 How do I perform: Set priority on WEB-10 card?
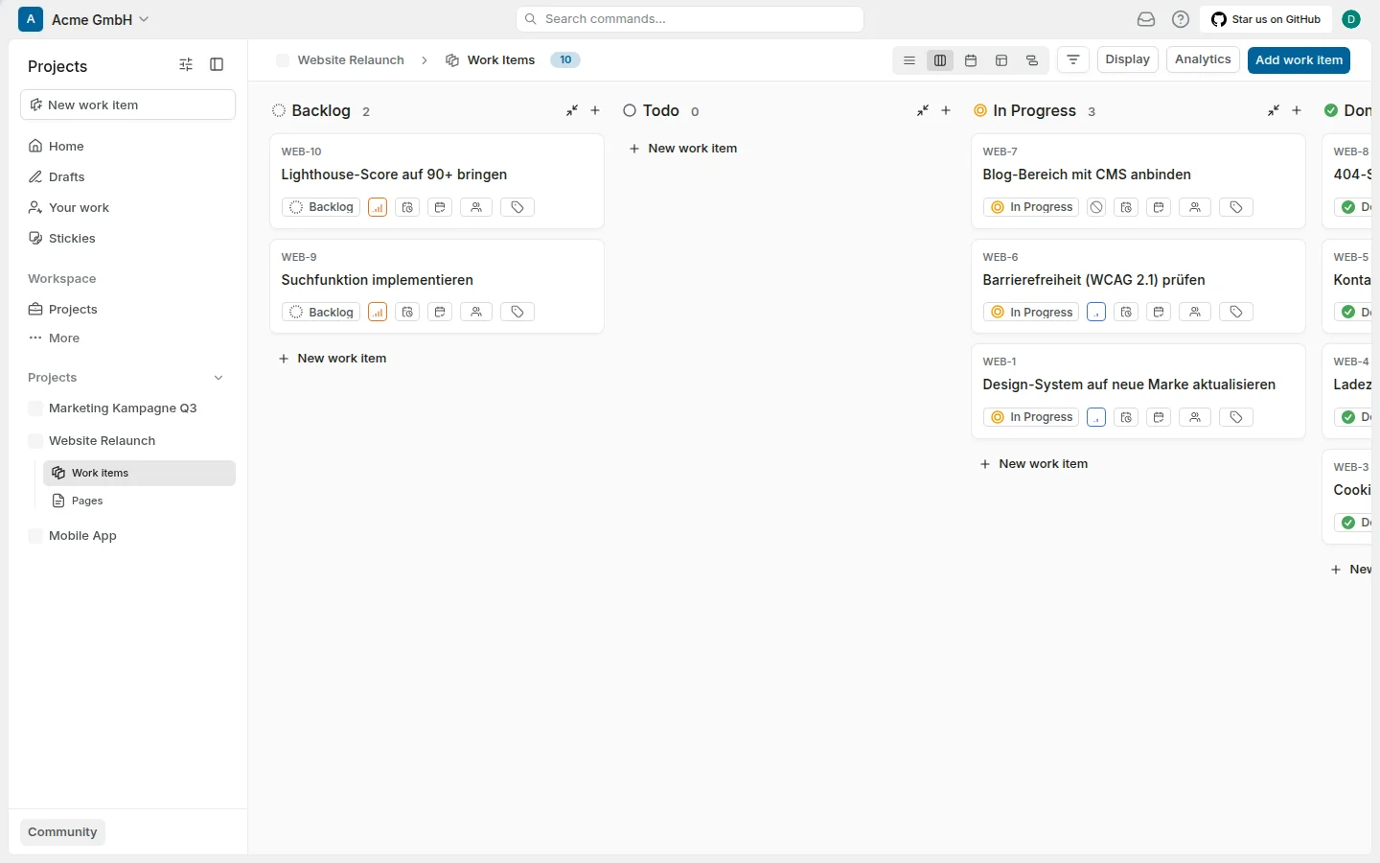pos(378,207)
